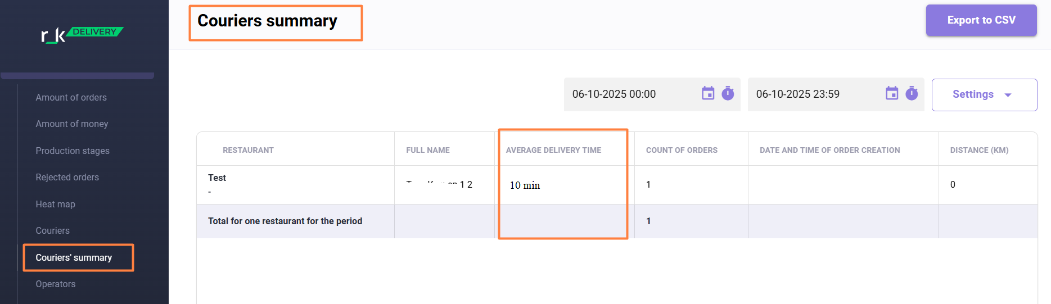The height and width of the screenshot is (304, 1051).
Task: Go to Production stages report
Action: pyautogui.click(x=73, y=151)
